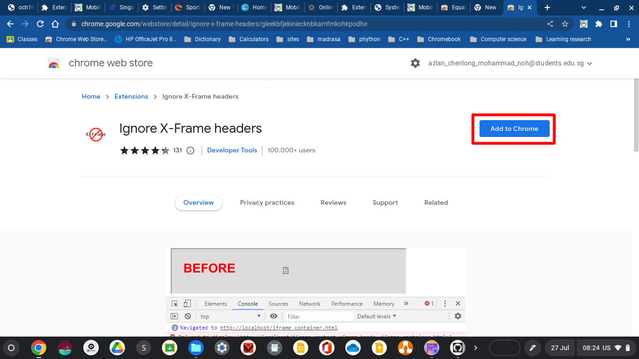Viewport: 639px width, 359px height.
Task: Open the Files app from shelf
Action: pos(196,348)
